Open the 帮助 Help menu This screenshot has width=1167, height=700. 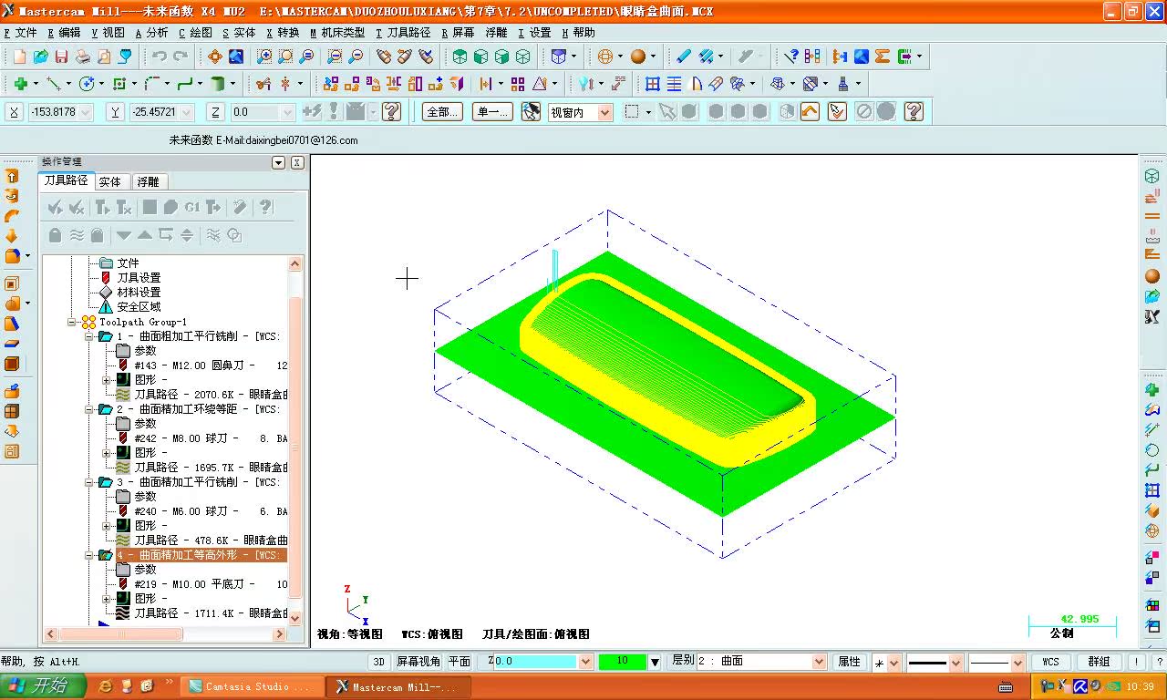(x=578, y=33)
